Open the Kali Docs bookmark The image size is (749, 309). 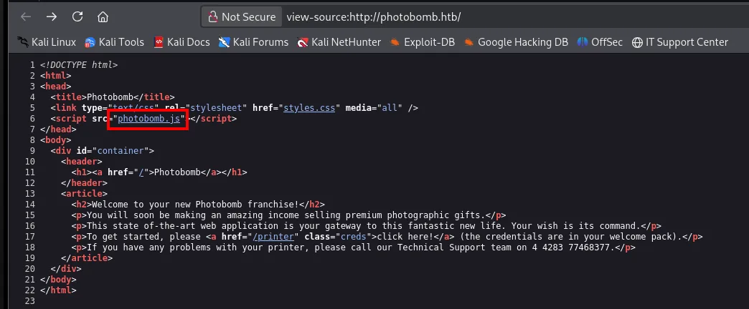(182, 42)
